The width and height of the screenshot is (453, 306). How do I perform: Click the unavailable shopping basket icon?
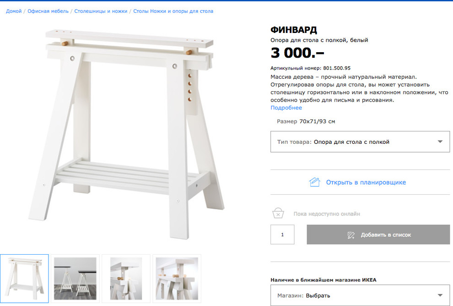pyautogui.click(x=278, y=213)
